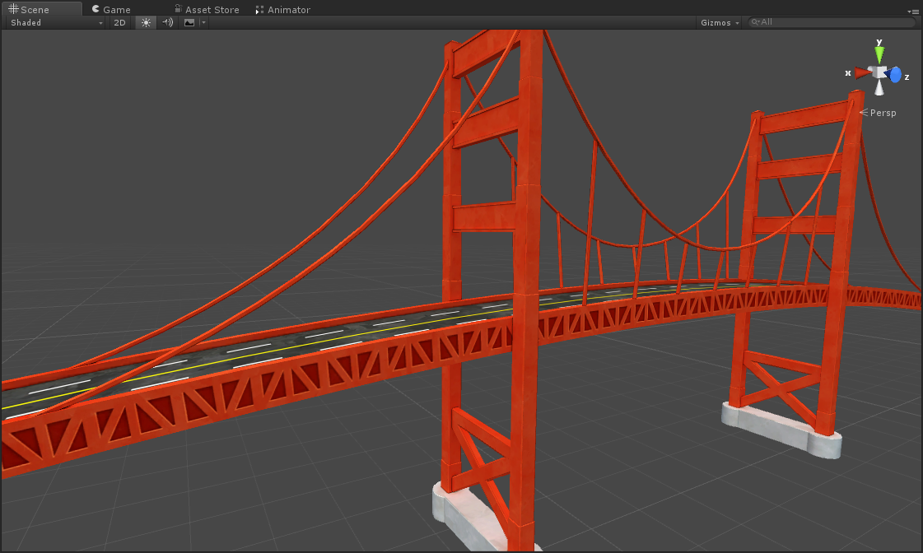Open the panel options menu icon
The image size is (923, 553).
(x=913, y=12)
